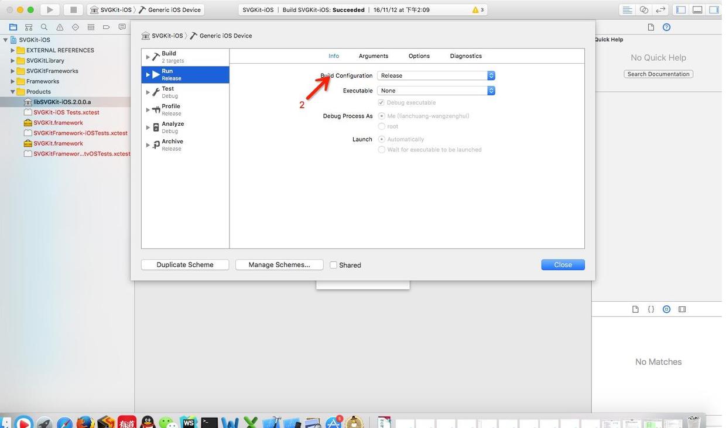
Task: Expand the Archive action disclosure triangle
Action: point(148,144)
